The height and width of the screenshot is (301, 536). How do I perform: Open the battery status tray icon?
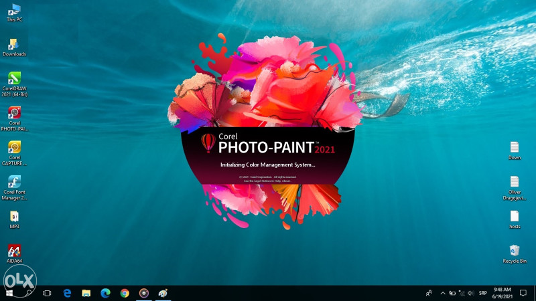click(x=452, y=293)
